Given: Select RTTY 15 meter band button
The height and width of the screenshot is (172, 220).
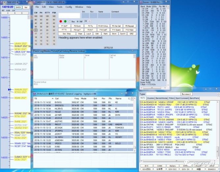Looking at the screenshot, I should (47, 37).
